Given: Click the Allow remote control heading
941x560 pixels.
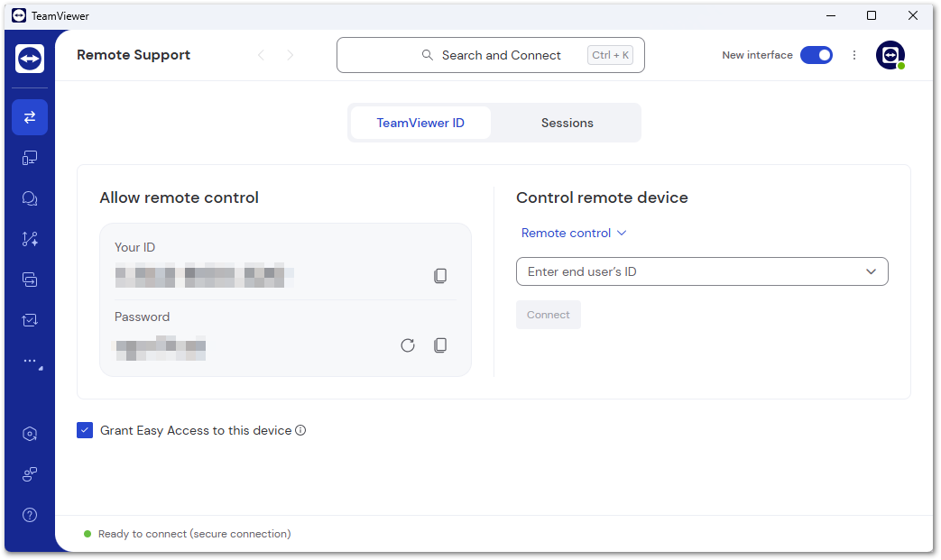Looking at the screenshot, I should 179,197.
